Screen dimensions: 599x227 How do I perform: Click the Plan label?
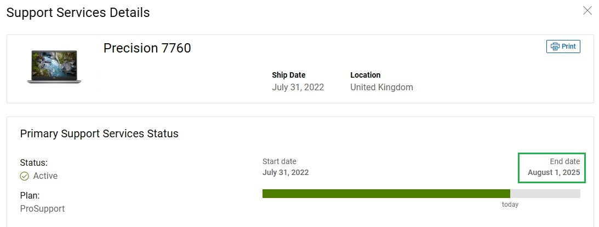(30, 196)
